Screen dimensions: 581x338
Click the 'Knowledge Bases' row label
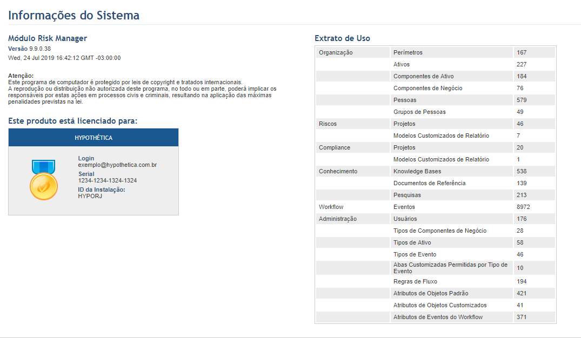point(417,171)
